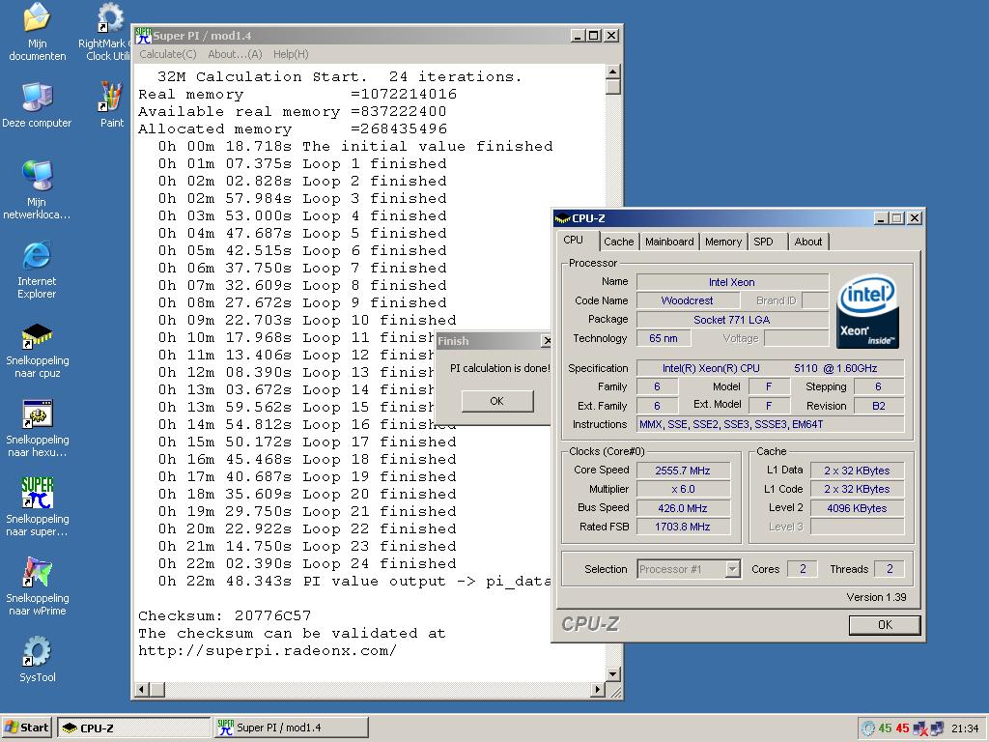The height and width of the screenshot is (742, 989).
Task: Switch to the Cache tab in CPU-Z
Action: pyautogui.click(x=618, y=242)
